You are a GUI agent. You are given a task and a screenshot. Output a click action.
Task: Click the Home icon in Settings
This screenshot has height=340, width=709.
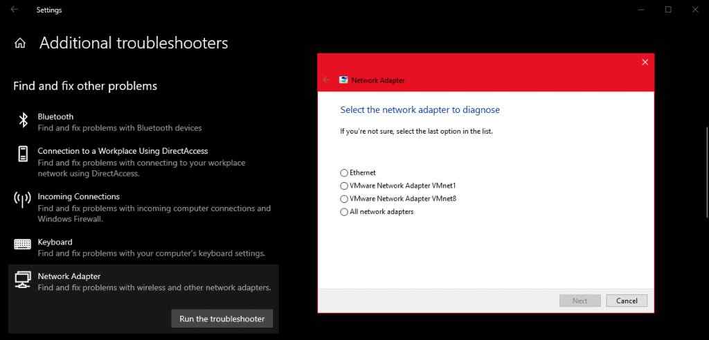[20, 43]
